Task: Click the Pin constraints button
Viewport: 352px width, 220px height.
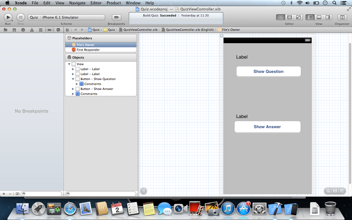Action: 335,191
